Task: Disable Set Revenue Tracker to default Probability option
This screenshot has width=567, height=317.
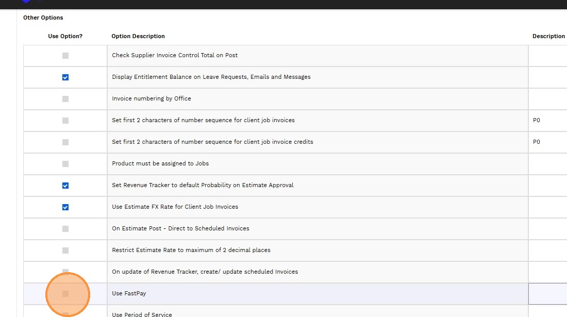Action: pyautogui.click(x=65, y=186)
